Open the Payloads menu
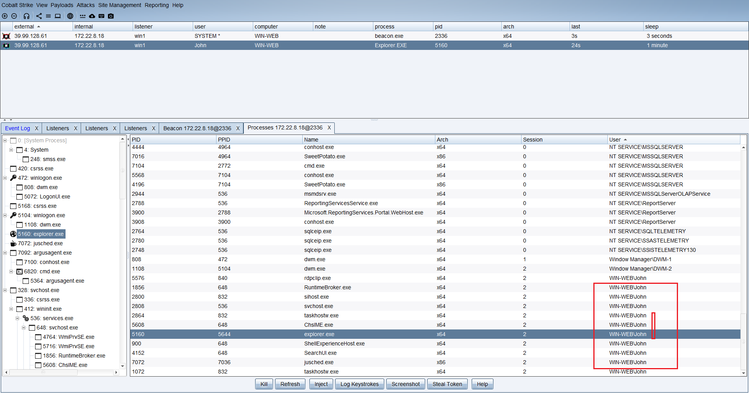Screen dimensions: 749x393 62,5
